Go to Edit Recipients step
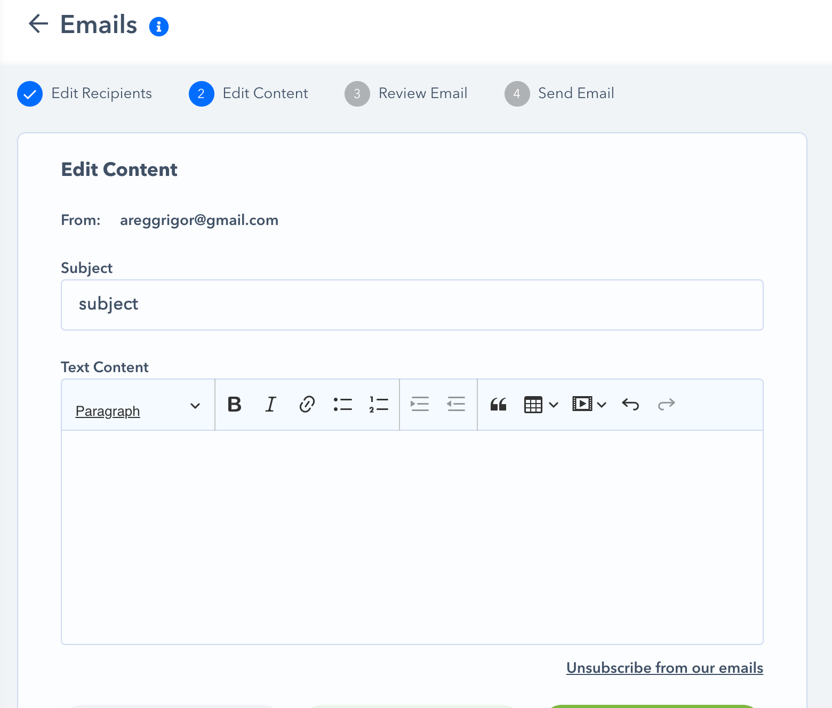This screenshot has height=708, width=832. click(85, 94)
